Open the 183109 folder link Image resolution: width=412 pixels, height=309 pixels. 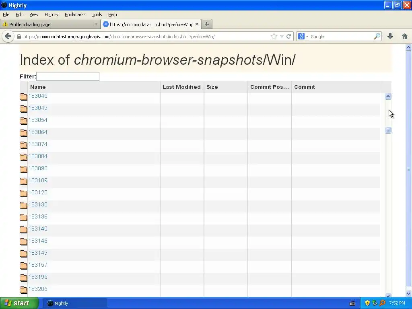tap(38, 181)
